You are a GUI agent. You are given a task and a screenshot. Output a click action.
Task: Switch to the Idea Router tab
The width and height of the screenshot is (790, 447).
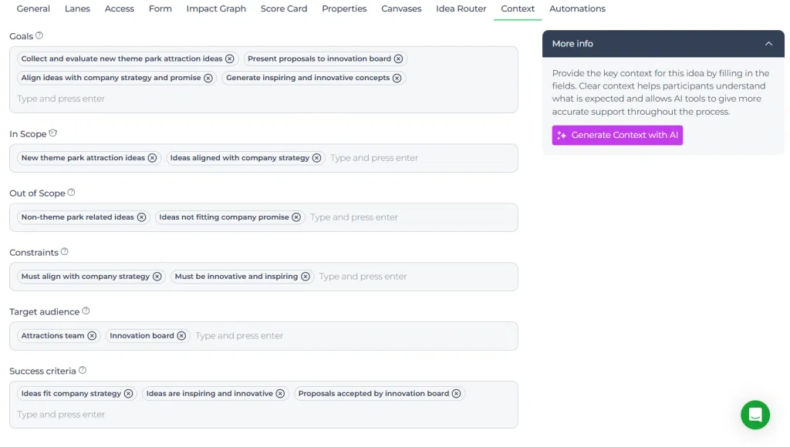coord(461,9)
